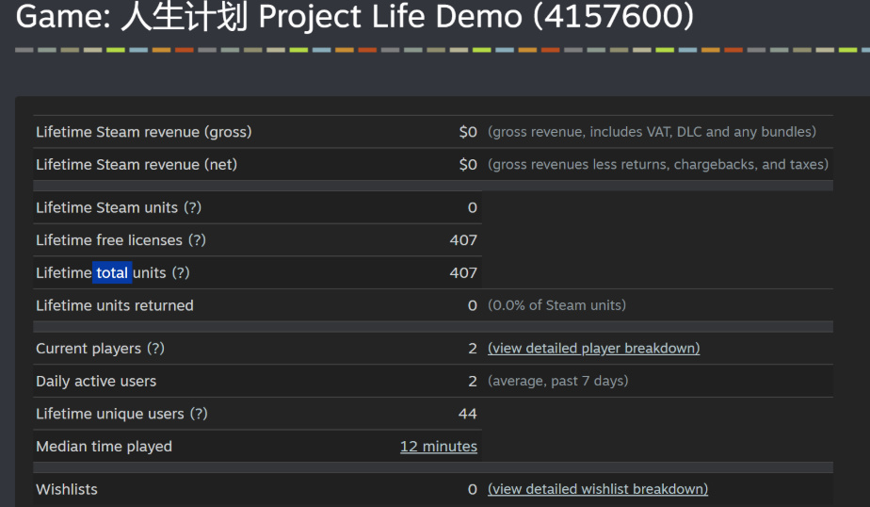Select the Lifetime Steam revenue (net) label

pyautogui.click(x=137, y=165)
